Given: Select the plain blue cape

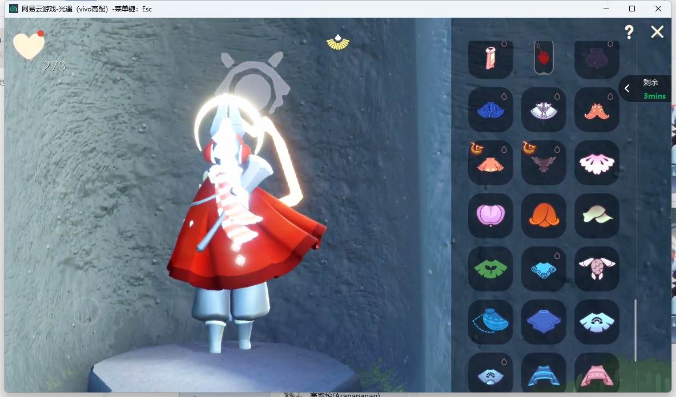Looking at the screenshot, I should pyautogui.click(x=544, y=322).
